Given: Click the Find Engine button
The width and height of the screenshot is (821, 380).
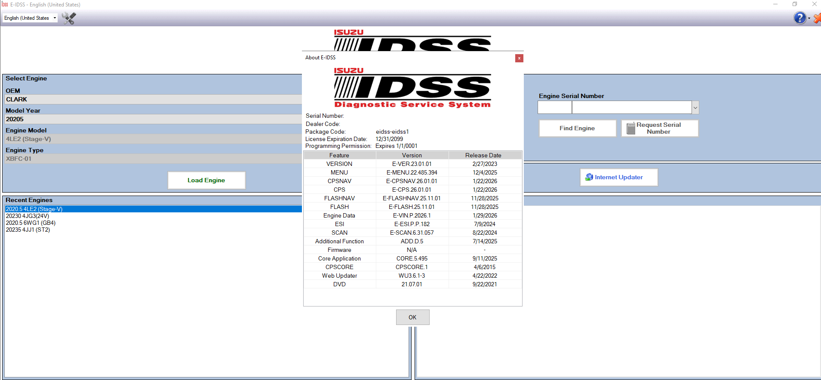Looking at the screenshot, I should (x=577, y=128).
